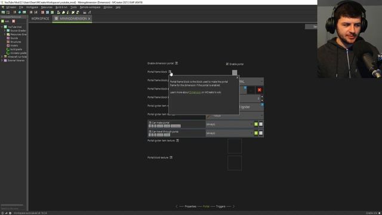The image size is (382, 215).
Task: Select the Portal block texture box
Action: pos(235,163)
